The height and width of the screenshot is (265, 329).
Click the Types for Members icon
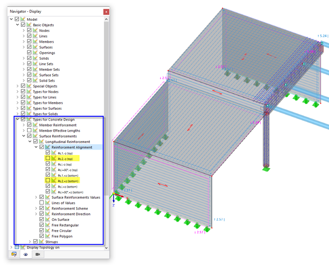click(x=29, y=102)
